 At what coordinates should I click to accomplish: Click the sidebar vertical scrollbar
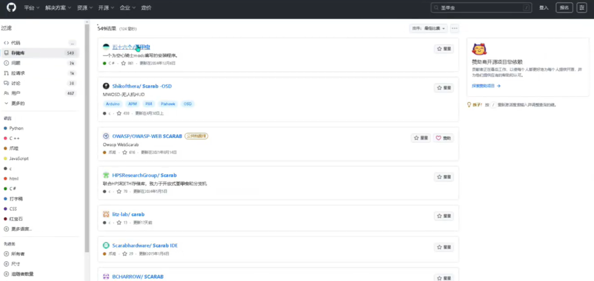click(87, 138)
